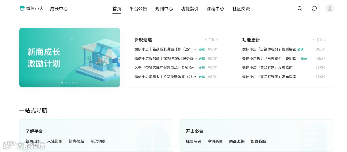Open the chat message bubble icon
This screenshot has width=347, height=152.
pyautogui.click(x=314, y=9)
